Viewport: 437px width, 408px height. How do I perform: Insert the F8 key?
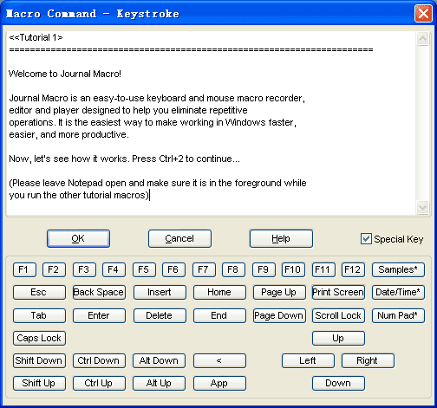[233, 269]
